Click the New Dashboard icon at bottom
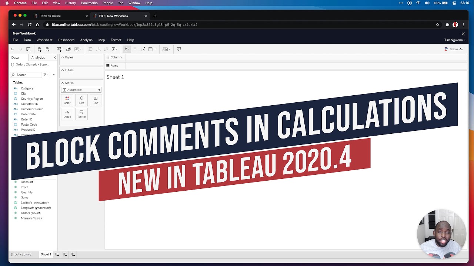Viewport: 474px width, 266px height. (x=65, y=255)
